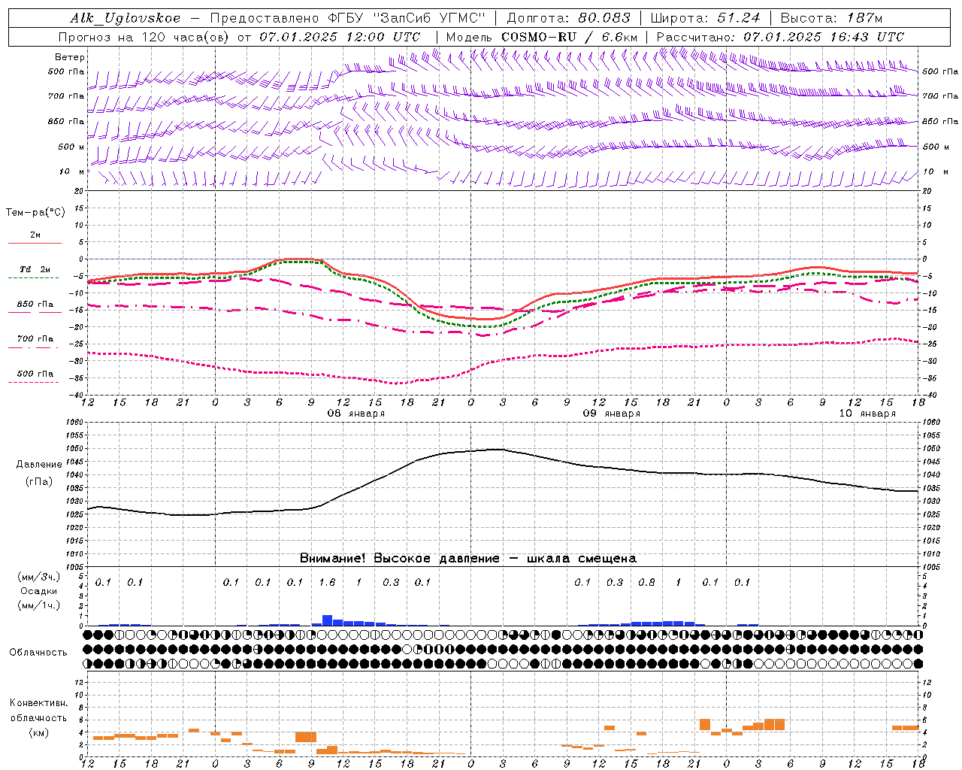Click the 1.6 precipitation value
Viewport: 962px width, 770px height.
click(327, 582)
